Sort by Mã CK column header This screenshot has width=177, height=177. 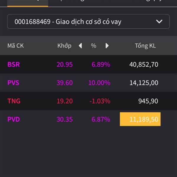15,46
